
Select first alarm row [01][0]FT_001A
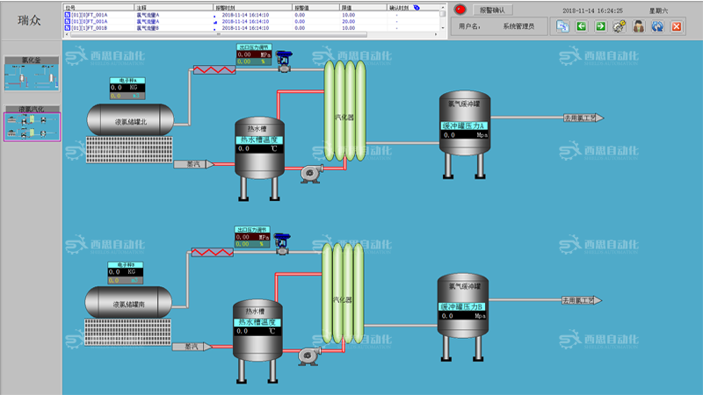click(251, 15)
